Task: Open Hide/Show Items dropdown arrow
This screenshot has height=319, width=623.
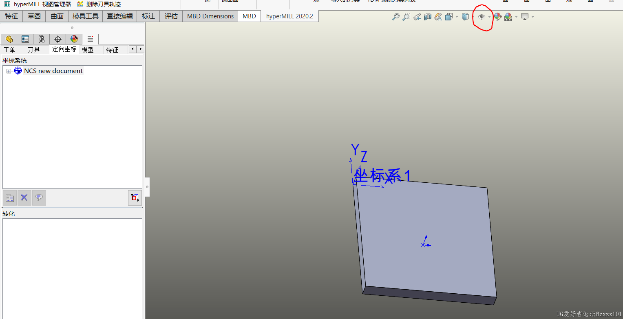Action: 489,17
